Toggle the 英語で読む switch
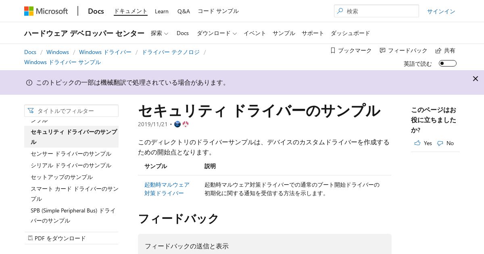This screenshot has width=484, height=254. click(448, 63)
